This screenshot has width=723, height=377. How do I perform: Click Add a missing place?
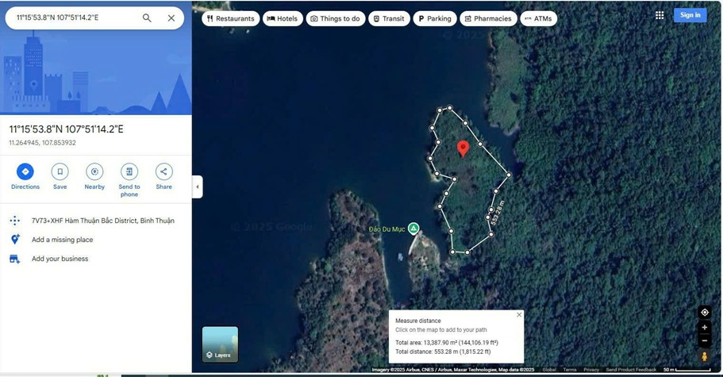(x=62, y=240)
